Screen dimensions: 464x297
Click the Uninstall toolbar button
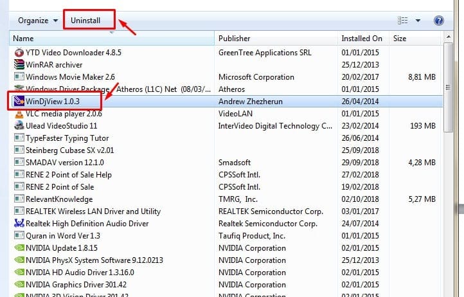pos(85,21)
